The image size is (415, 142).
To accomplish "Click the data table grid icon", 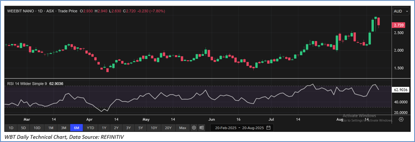I will [202, 128].
